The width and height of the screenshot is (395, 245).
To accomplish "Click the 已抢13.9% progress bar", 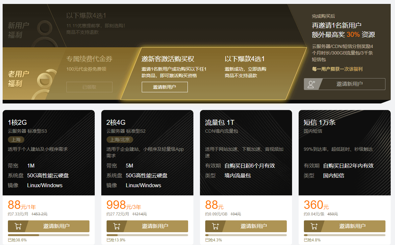I will pos(147,235).
